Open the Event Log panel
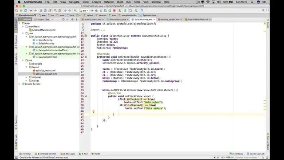Image resolution: width=284 pixels, height=160 pixels. tap(236, 154)
